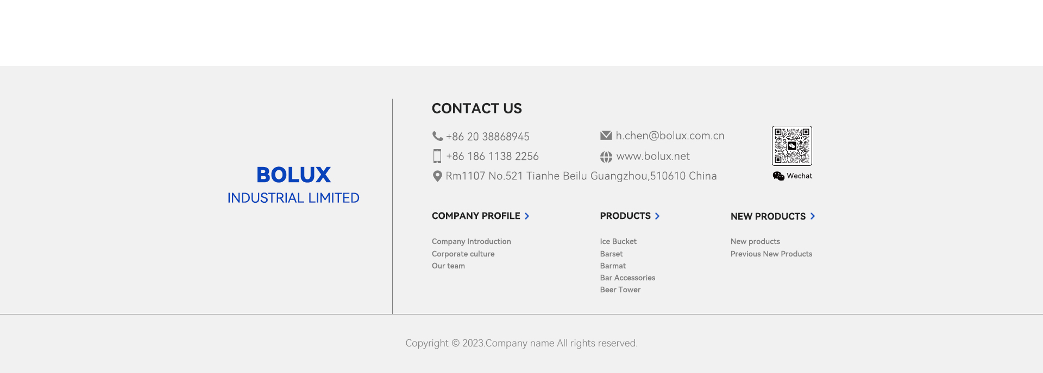
Task: Expand New Products chevron arrow
Action: (813, 216)
